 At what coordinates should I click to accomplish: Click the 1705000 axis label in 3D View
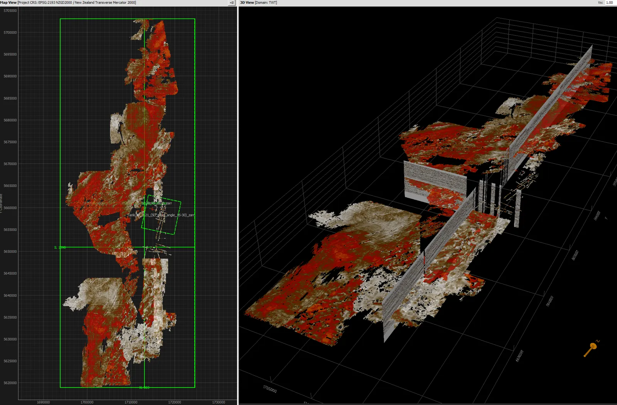(x=270, y=389)
